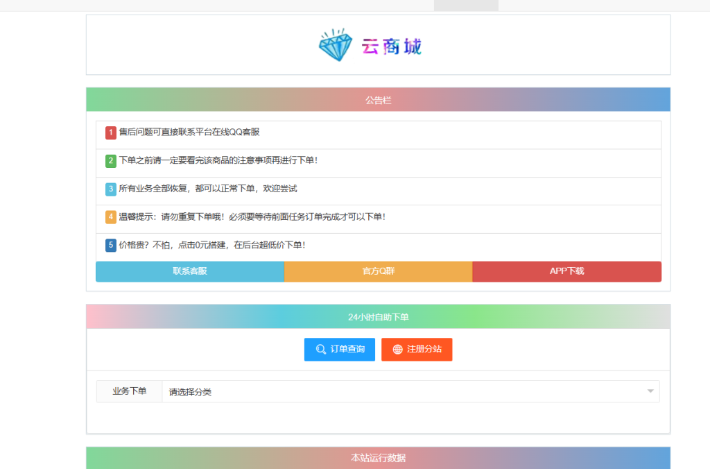The height and width of the screenshot is (469, 710).
Task: Click the gray browser tab at the top
Action: (x=465, y=4)
